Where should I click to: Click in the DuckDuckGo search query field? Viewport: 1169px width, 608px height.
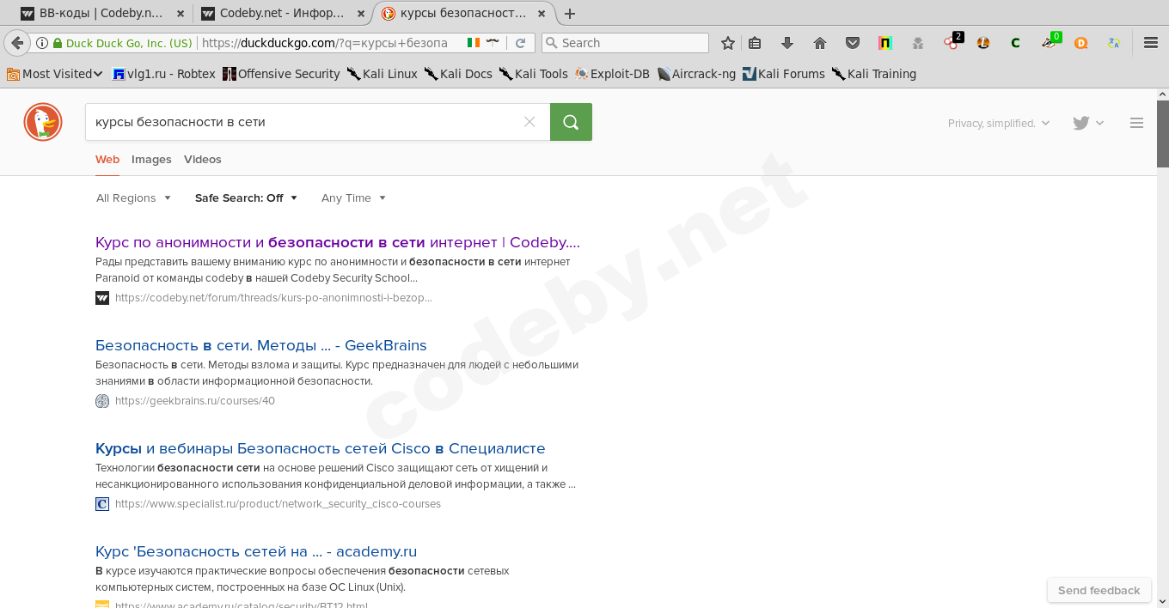coord(301,122)
